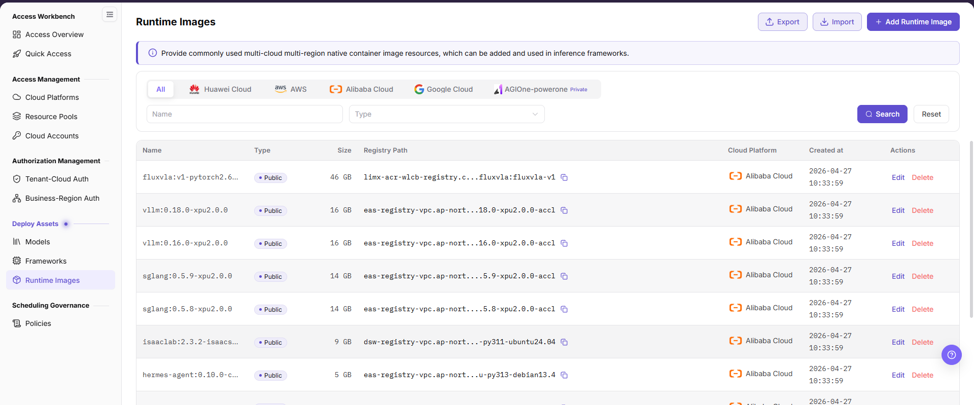Collapse the sidebar with the menu icon
This screenshot has width=974, height=405.
click(110, 14)
